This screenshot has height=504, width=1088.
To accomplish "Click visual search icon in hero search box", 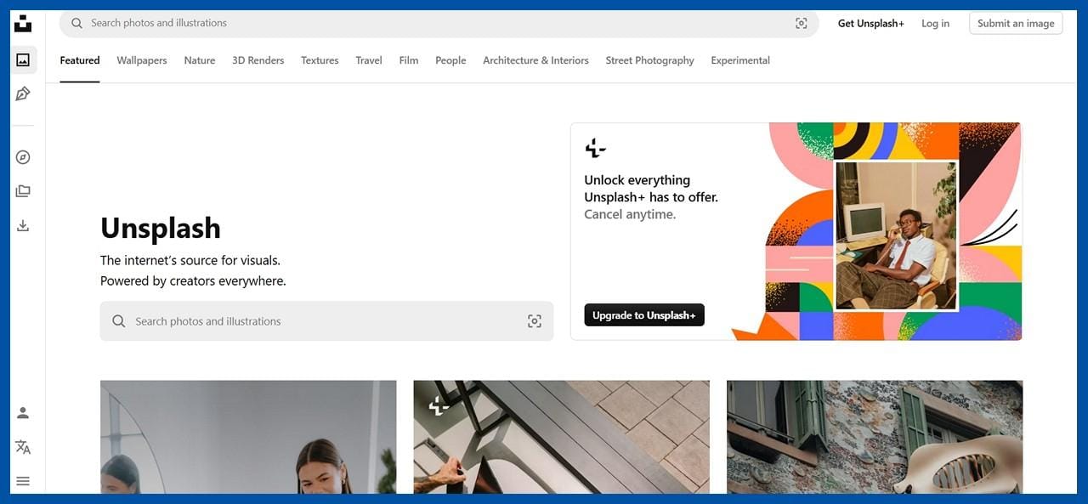I will tap(534, 321).
